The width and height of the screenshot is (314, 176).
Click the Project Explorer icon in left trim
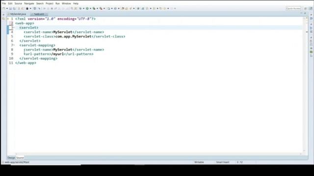(x=3, y=19)
